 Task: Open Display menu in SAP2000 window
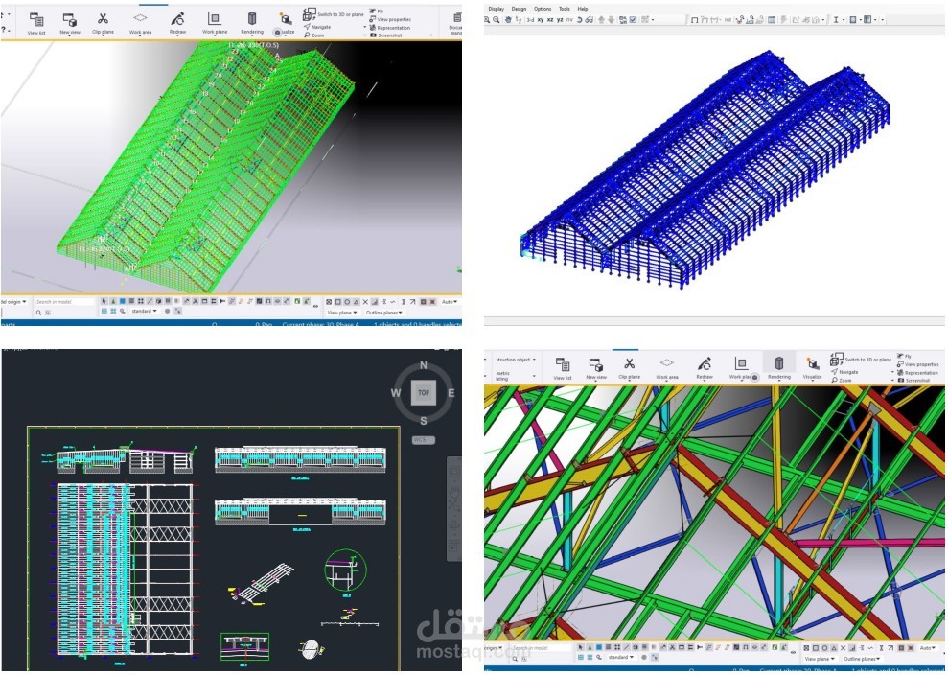pos(496,9)
